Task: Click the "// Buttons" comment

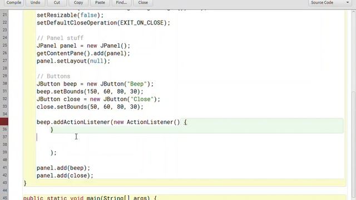Action: click(53, 76)
